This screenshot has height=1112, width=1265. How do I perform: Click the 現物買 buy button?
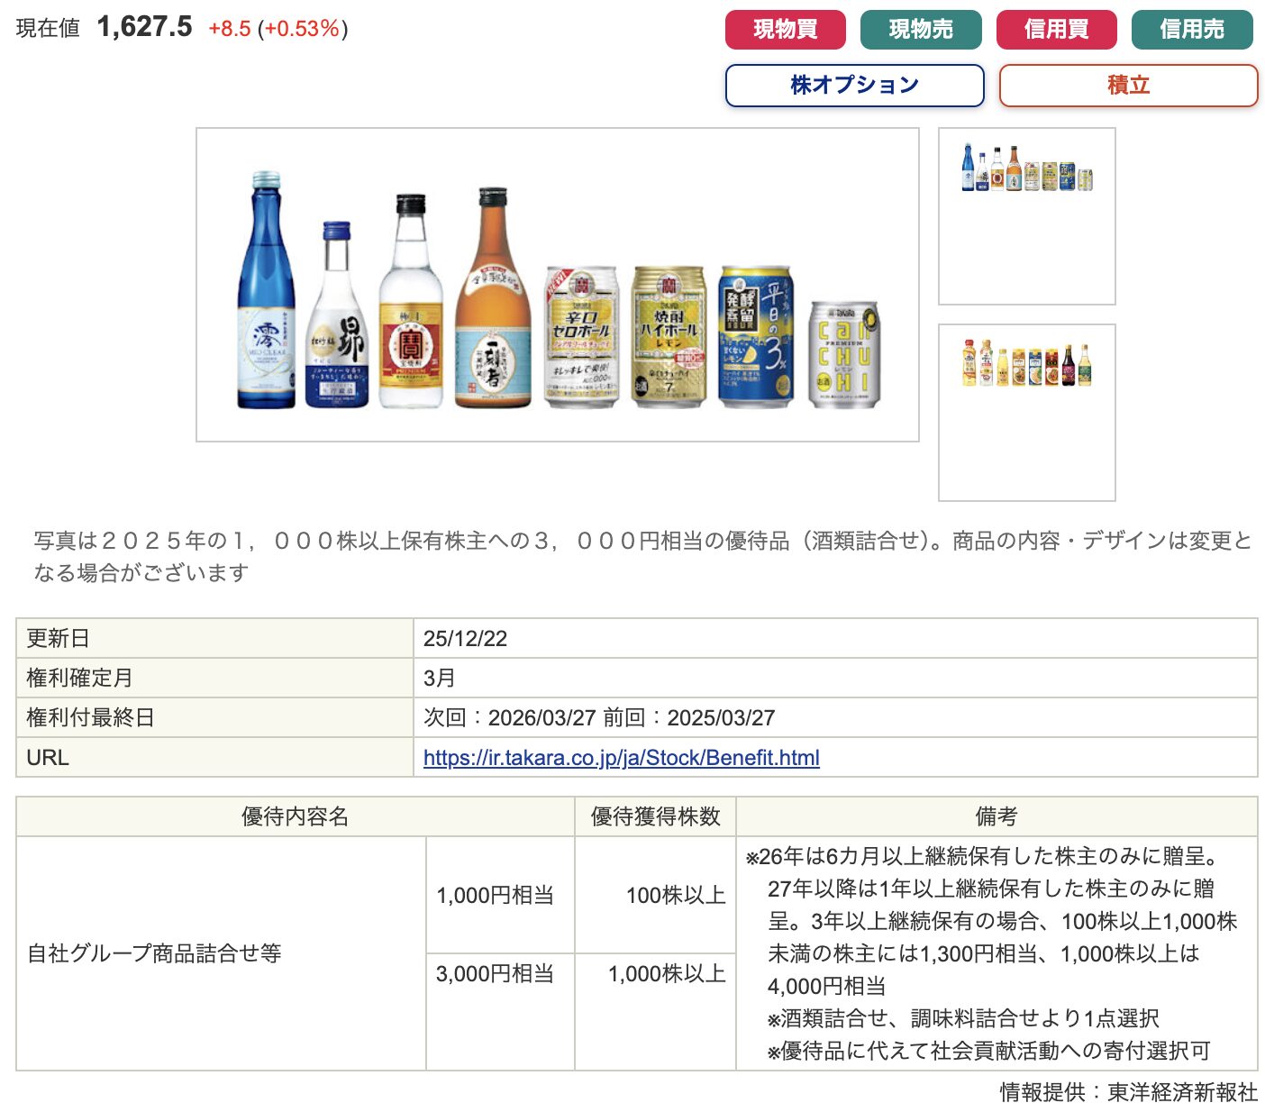(x=785, y=30)
